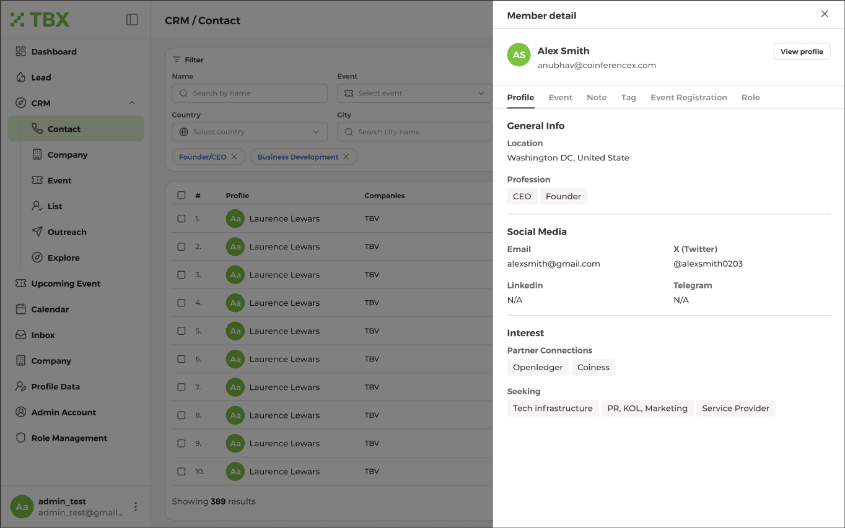This screenshot has height=528, width=845.
Task: Click the @alexsmith0203 Twitter handle
Action: pyautogui.click(x=708, y=264)
